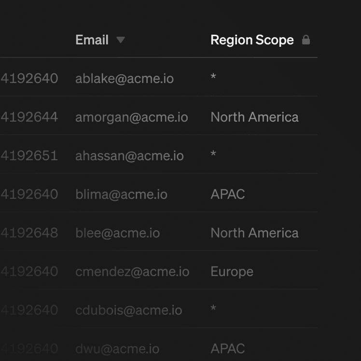The image size is (361, 361).
Task: Click the ahassan@acme.io email
Action: pyautogui.click(x=129, y=155)
